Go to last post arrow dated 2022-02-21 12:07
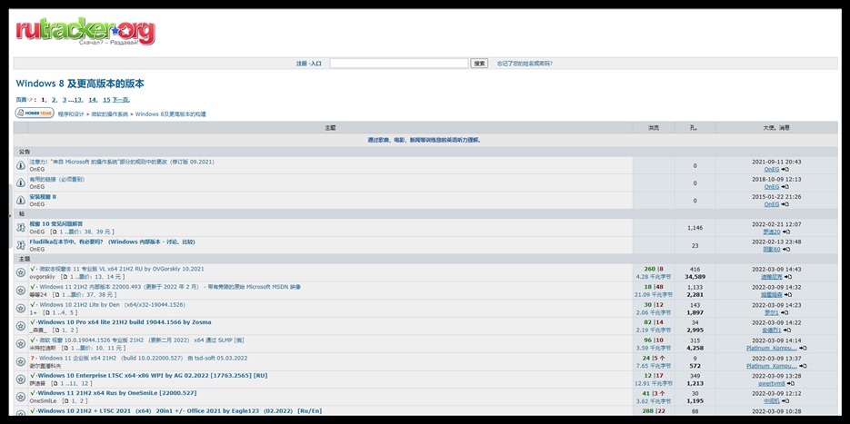 (x=786, y=232)
